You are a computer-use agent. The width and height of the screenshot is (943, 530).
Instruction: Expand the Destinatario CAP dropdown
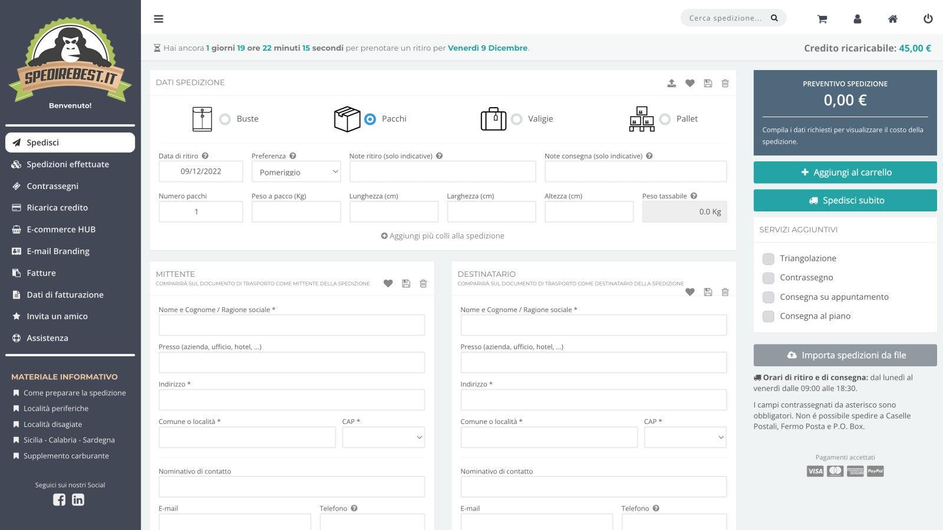[x=685, y=438]
